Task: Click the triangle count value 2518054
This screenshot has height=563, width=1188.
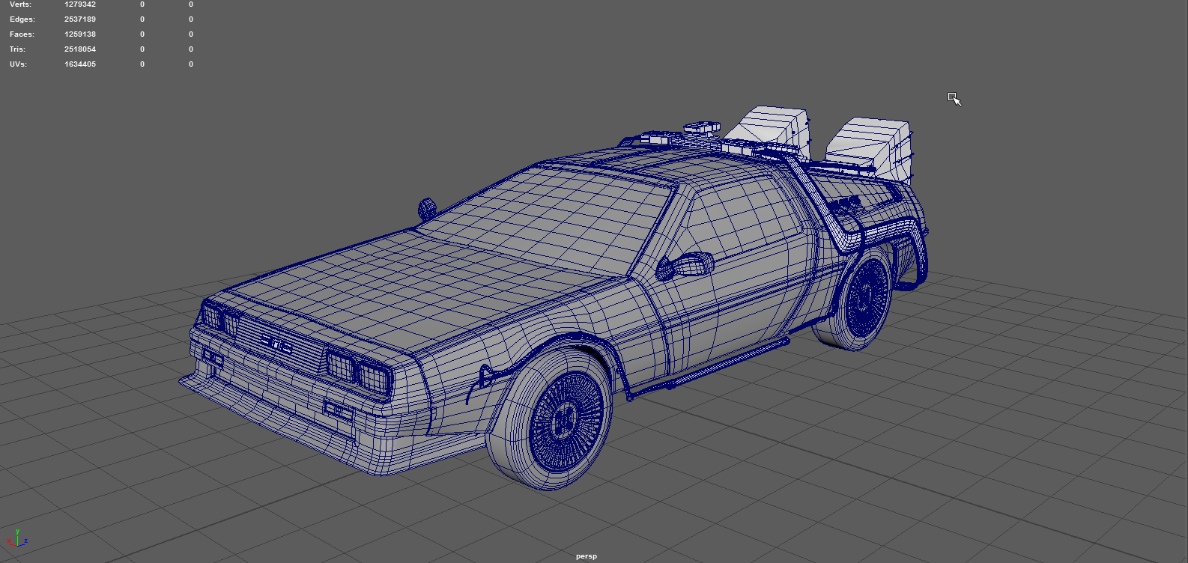Action: click(80, 49)
